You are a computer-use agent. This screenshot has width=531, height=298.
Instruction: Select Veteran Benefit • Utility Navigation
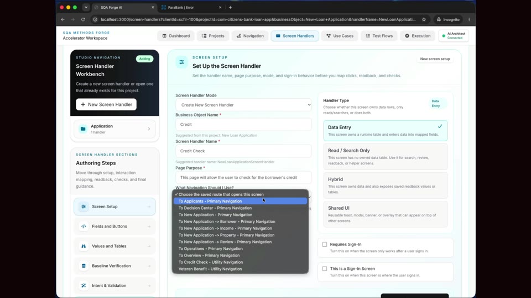tap(240, 269)
